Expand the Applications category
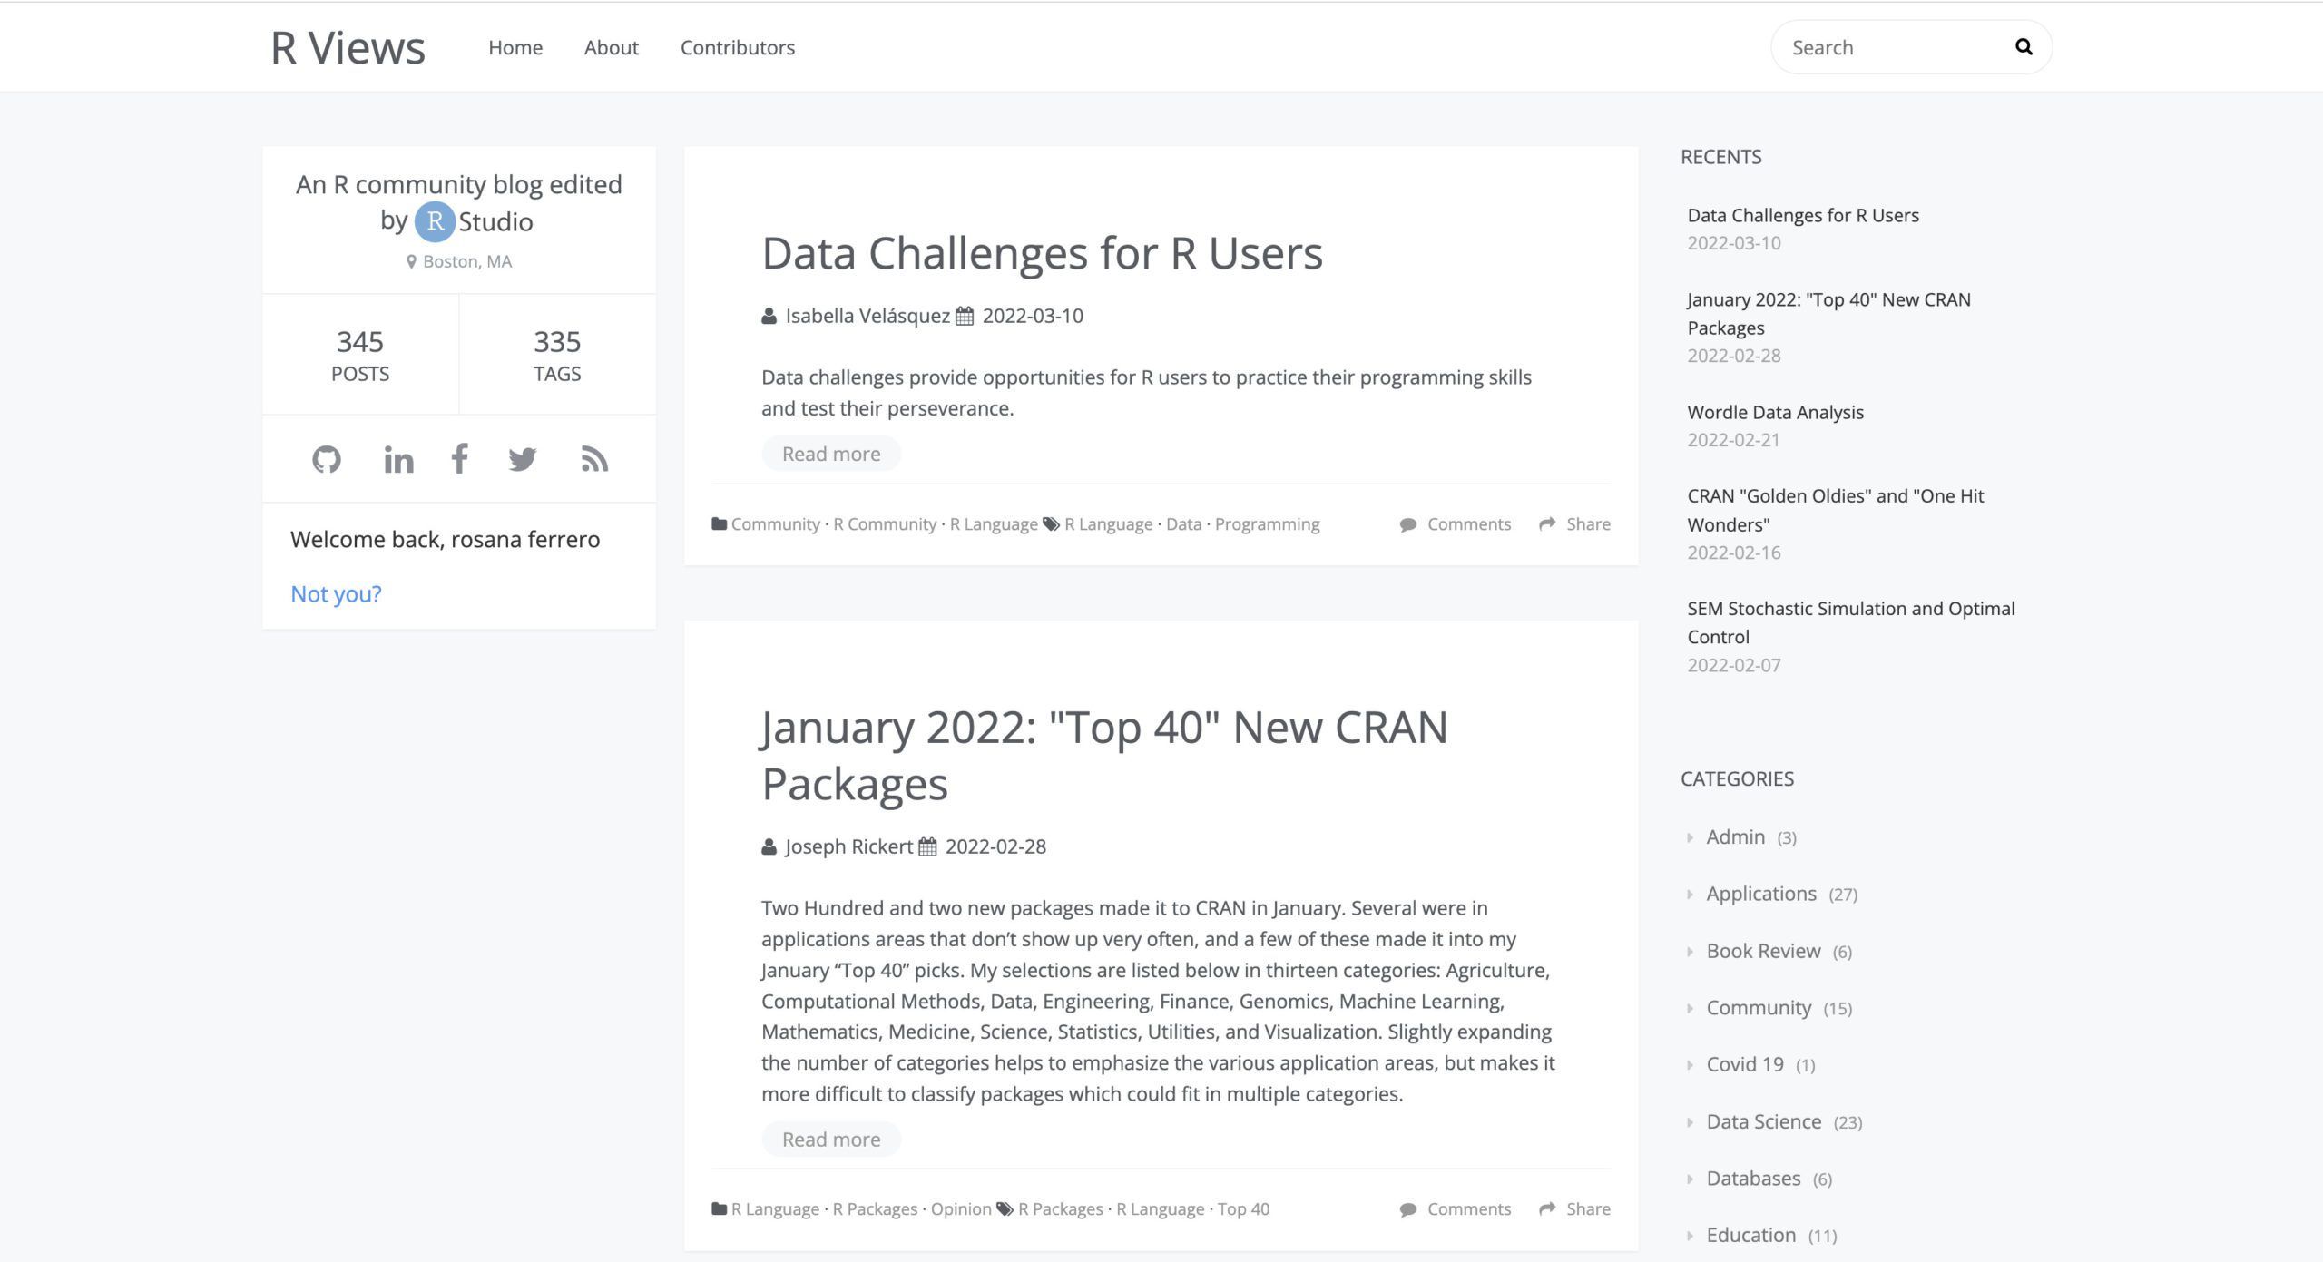Screen dimensions: 2323x1262 [x=1761, y=895]
